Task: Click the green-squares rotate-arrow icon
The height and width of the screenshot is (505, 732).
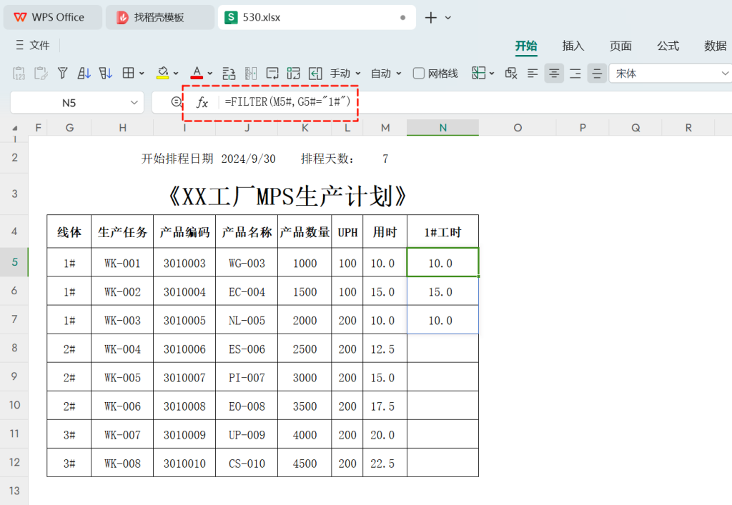Action: click(294, 73)
